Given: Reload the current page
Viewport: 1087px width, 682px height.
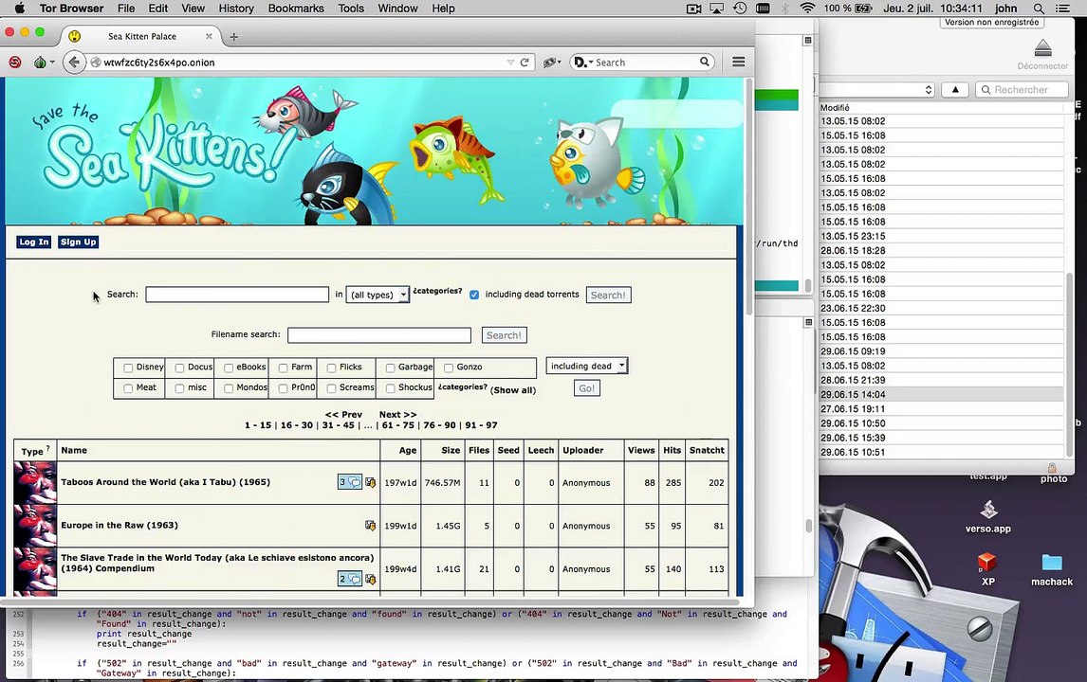Looking at the screenshot, I should tap(524, 63).
